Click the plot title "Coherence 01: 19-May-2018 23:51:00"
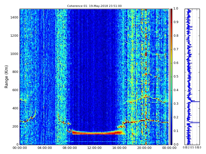The width and height of the screenshot is (206, 154). pyautogui.click(x=94, y=6)
